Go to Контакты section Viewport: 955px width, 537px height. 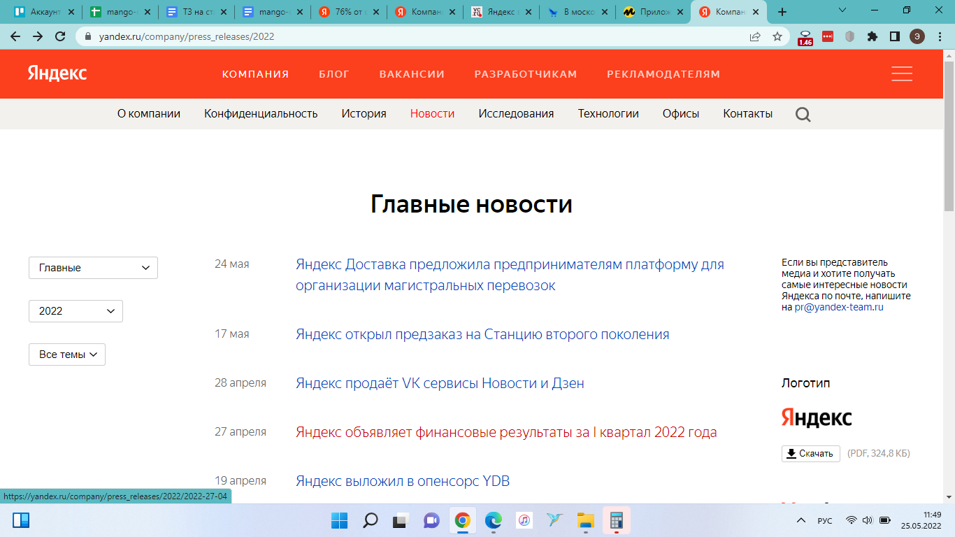pyautogui.click(x=748, y=113)
